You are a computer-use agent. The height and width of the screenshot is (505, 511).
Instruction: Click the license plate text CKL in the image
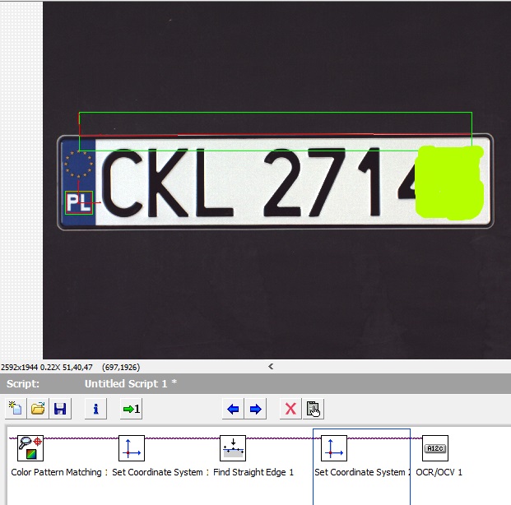[168, 183]
